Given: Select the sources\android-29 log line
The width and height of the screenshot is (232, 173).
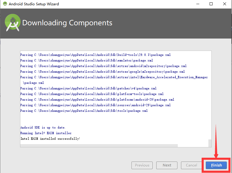Looking at the screenshot, I should tap(96, 105).
